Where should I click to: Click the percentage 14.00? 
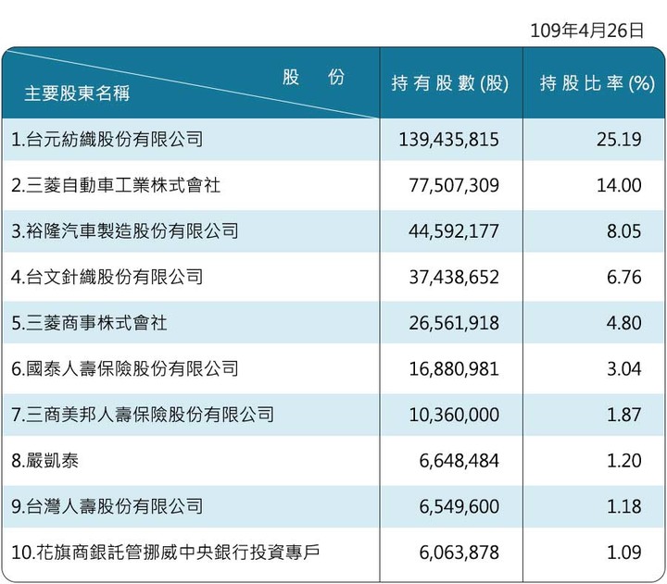coord(619,186)
